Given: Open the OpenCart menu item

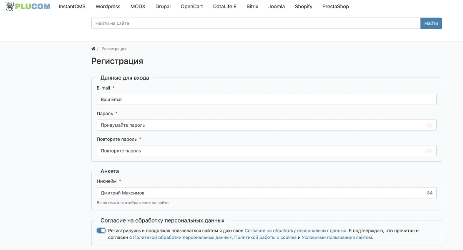Looking at the screenshot, I should pos(191,7).
